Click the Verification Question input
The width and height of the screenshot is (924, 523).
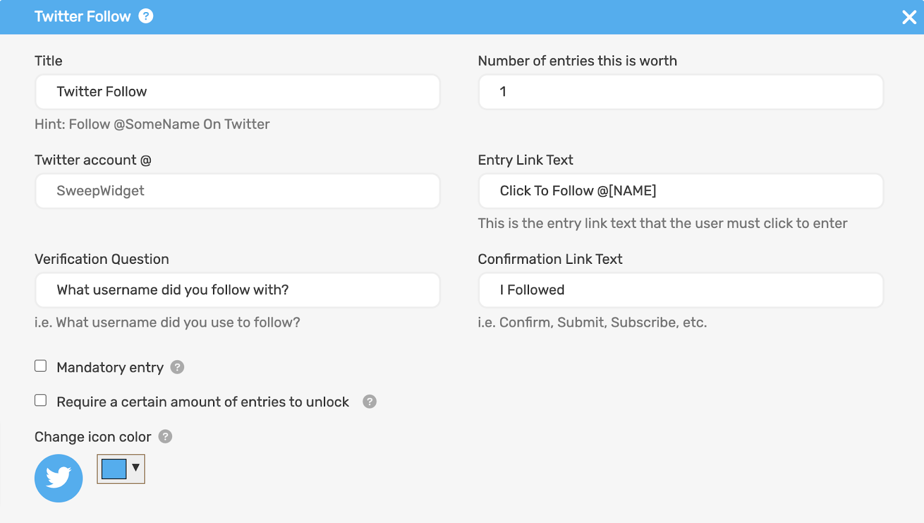tap(237, 290)
